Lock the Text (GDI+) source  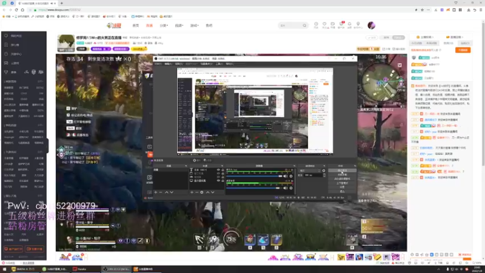(x=222, y=170)
